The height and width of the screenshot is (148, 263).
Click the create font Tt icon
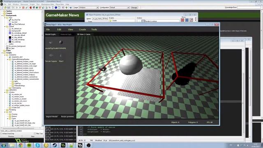pyautogui.click(x=49, y=7)
